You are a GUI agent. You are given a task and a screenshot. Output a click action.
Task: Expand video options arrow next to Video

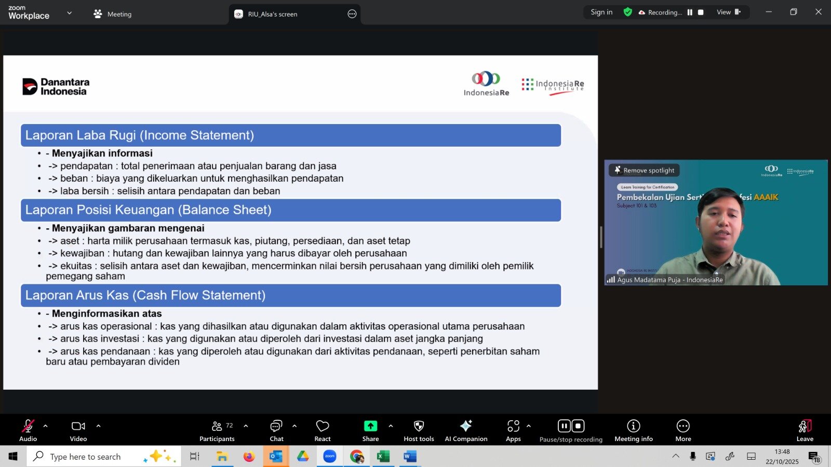[x=98, y=426]
